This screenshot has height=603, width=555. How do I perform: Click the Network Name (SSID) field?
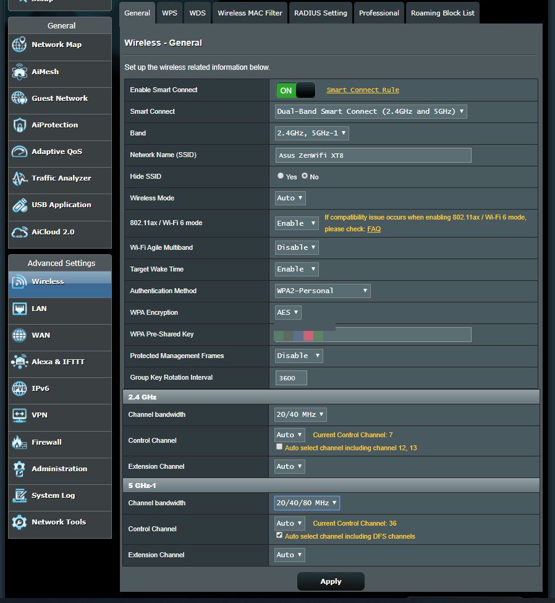click(373, 155)
